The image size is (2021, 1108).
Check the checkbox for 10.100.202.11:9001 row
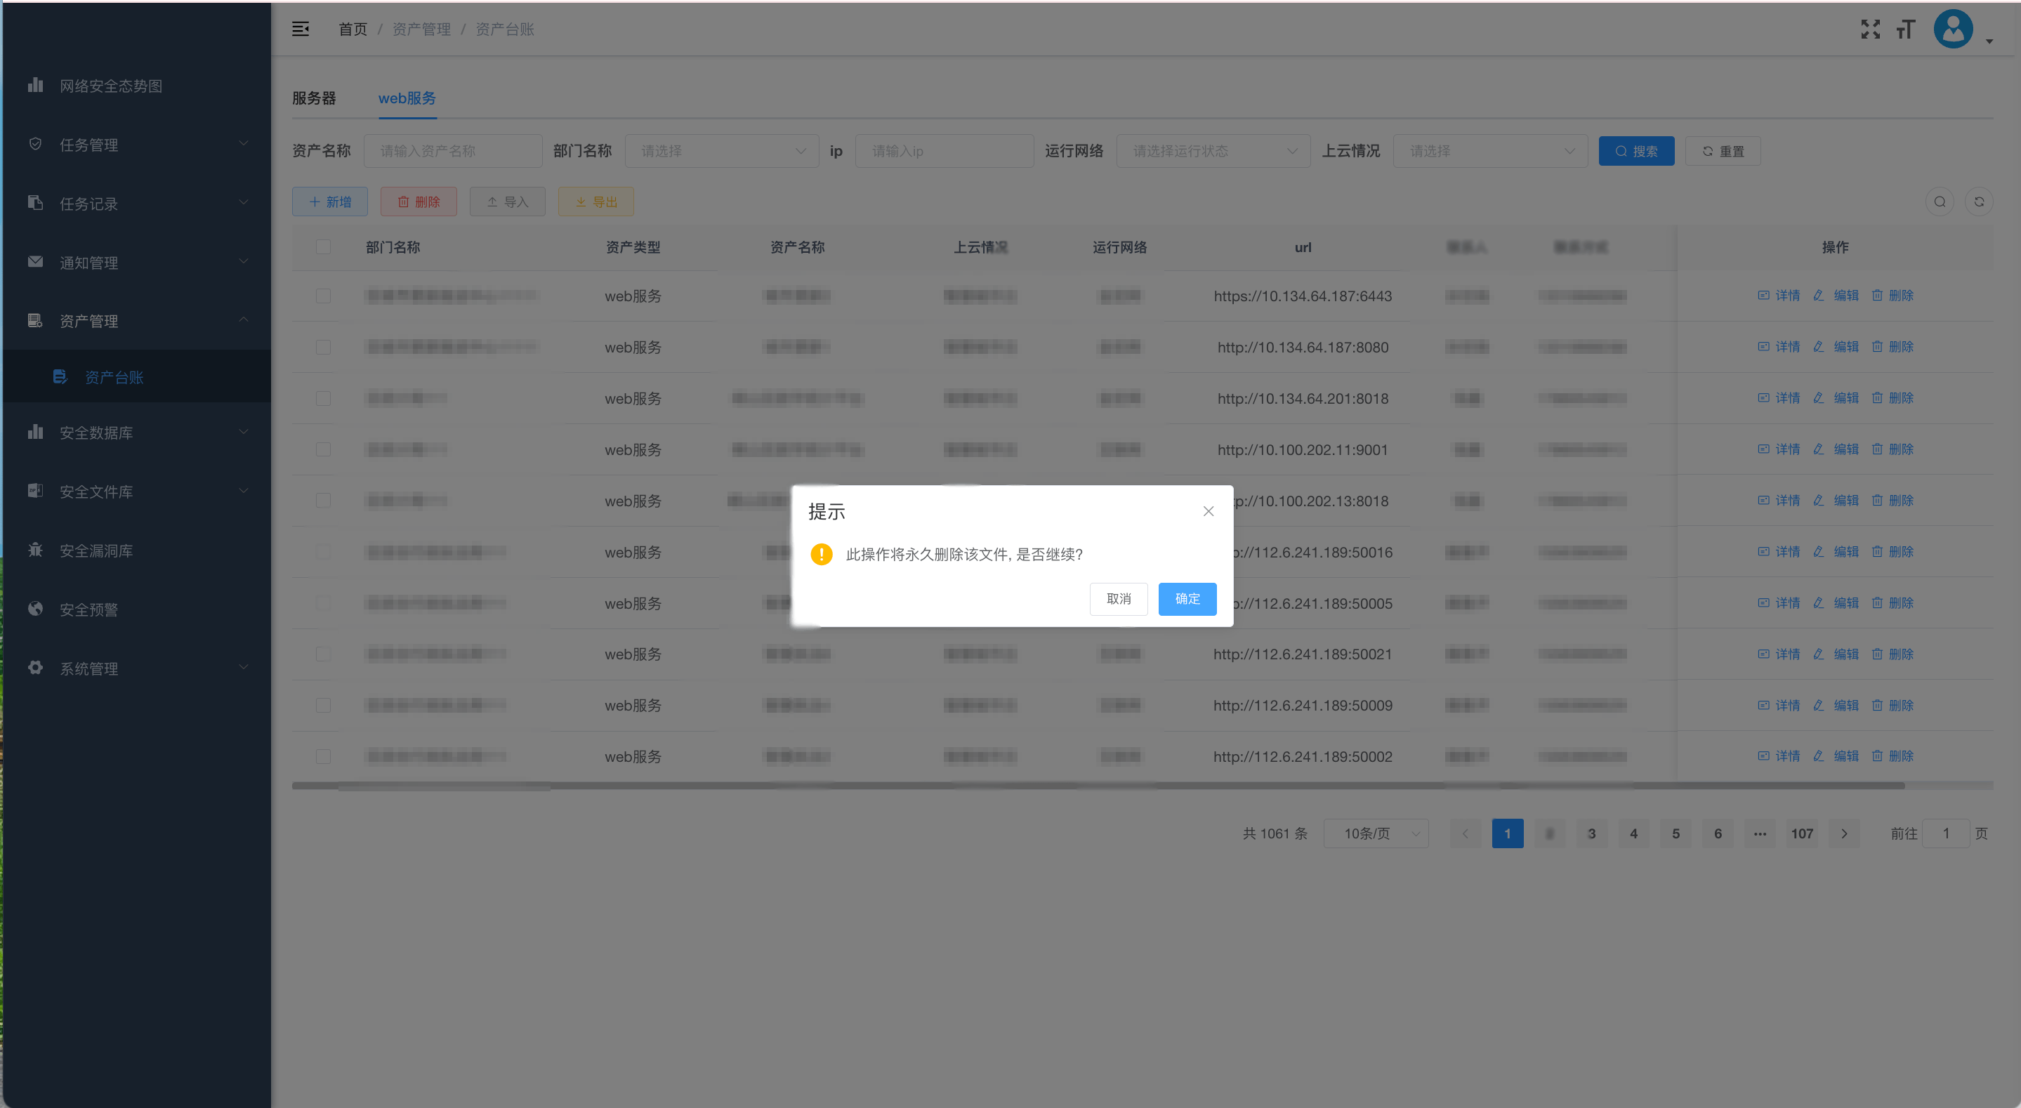(x=323, y=449)
